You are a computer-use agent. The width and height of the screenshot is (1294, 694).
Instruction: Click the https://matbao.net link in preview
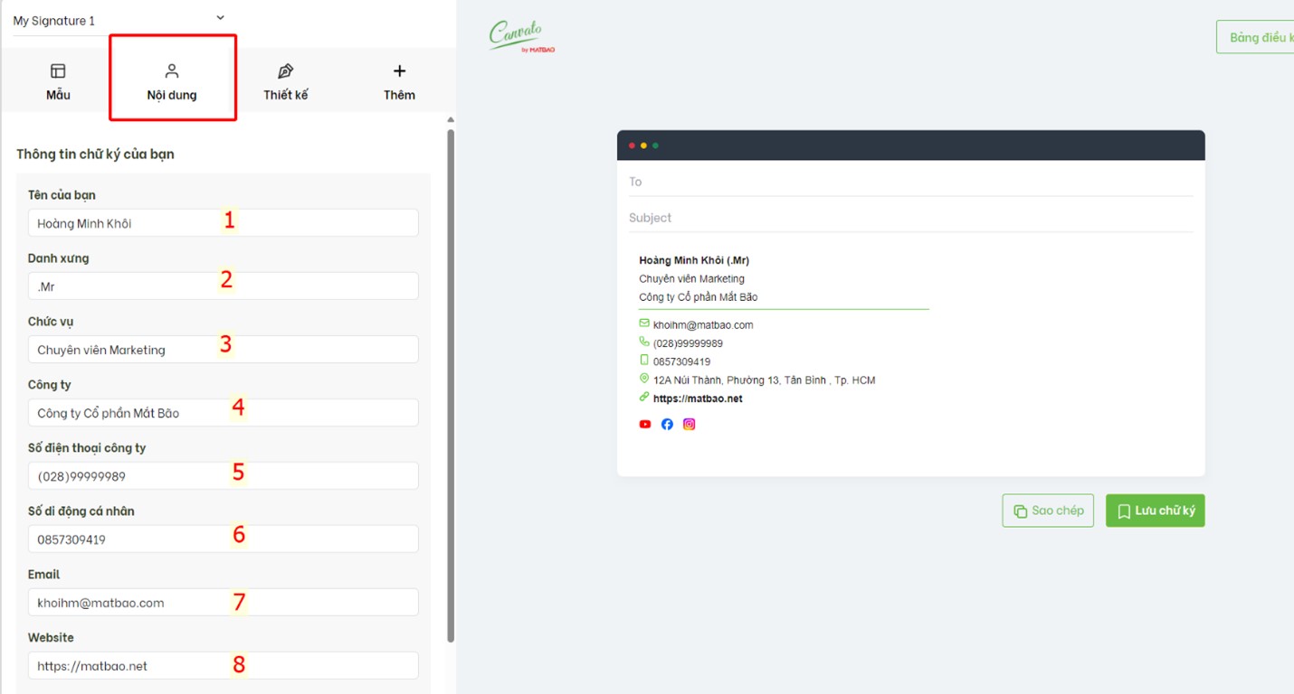(698, 399)
